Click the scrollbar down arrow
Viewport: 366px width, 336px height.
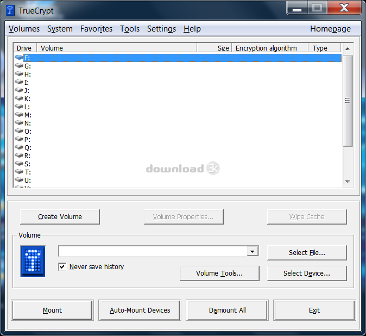[x=348, y=182]
